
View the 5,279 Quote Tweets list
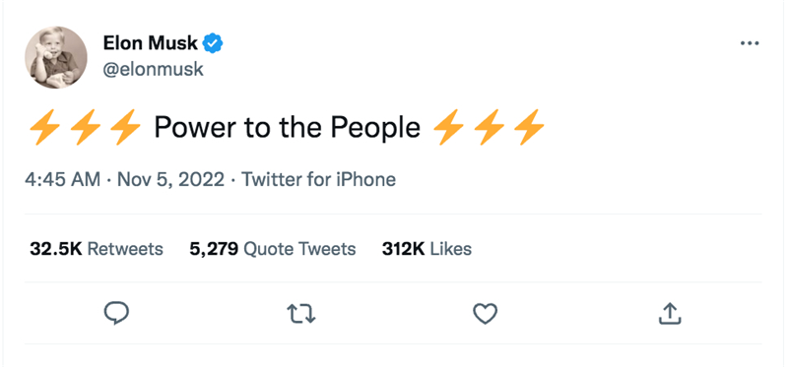(x=273, y=249)
